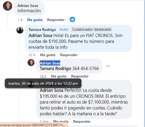
Task: Click the 23 h timestamp
Action: [x=32, y=55]
